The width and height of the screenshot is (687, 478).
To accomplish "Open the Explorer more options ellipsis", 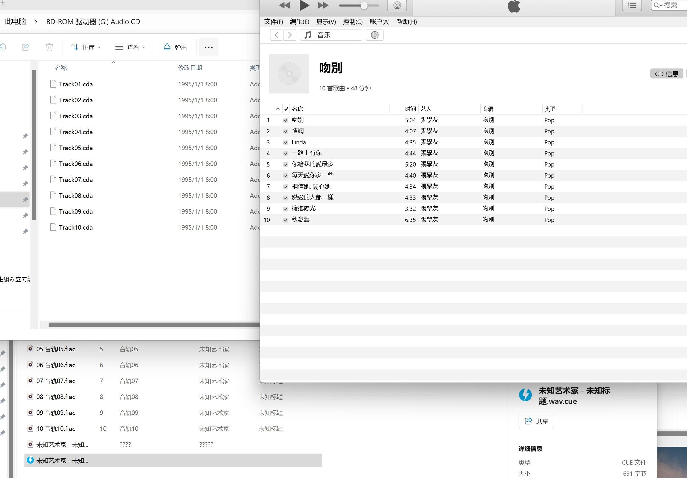I will click(x=209, y=47).
